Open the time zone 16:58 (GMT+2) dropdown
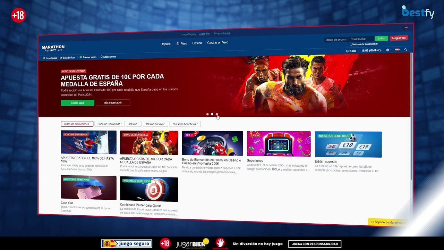444x250 pixels. [x=372, y=50]
